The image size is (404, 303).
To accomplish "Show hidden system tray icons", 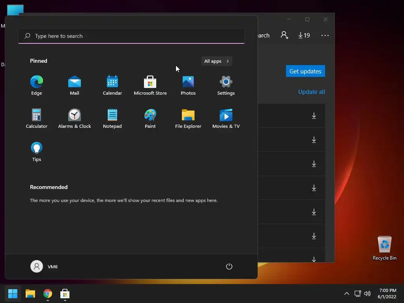I will pos(347,294).
